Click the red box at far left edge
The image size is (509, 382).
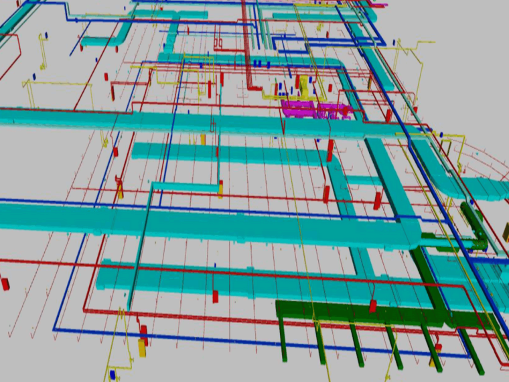(x=5, y=283)
